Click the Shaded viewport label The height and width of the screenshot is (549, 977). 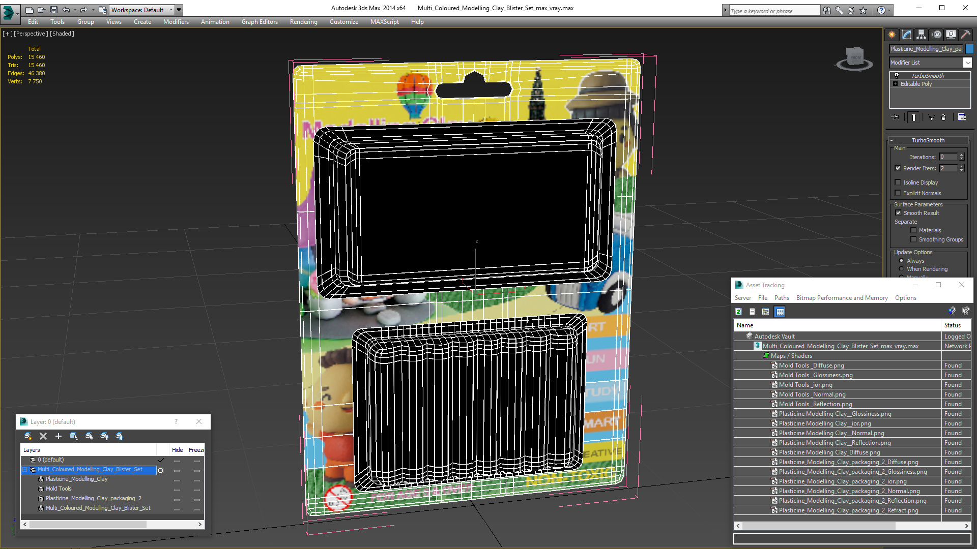click(x=62, y=34)
